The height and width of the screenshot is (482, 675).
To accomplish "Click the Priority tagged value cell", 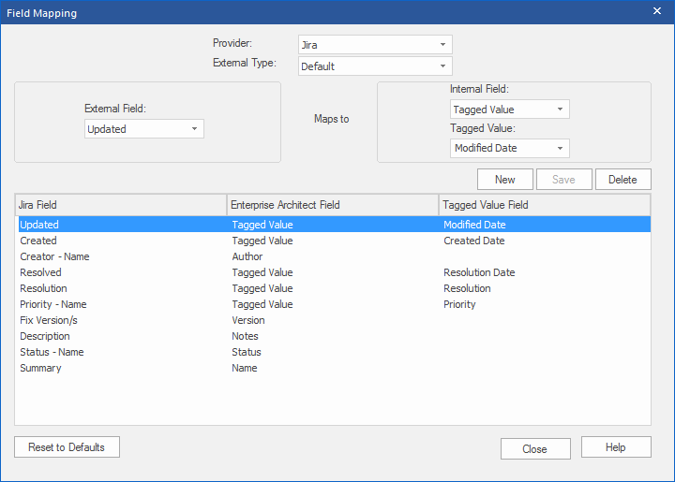I will click(459, 304).
